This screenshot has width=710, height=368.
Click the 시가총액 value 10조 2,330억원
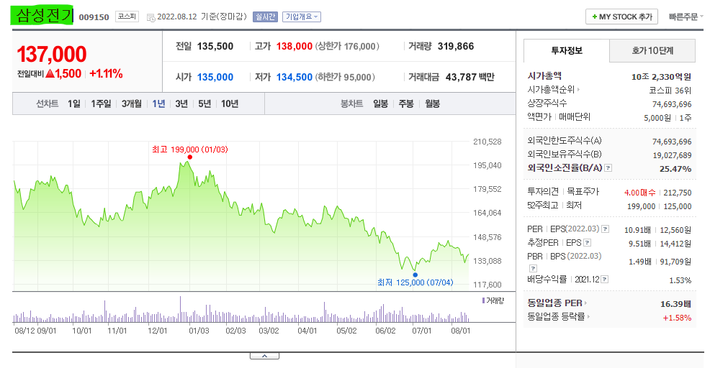point(661,77)
